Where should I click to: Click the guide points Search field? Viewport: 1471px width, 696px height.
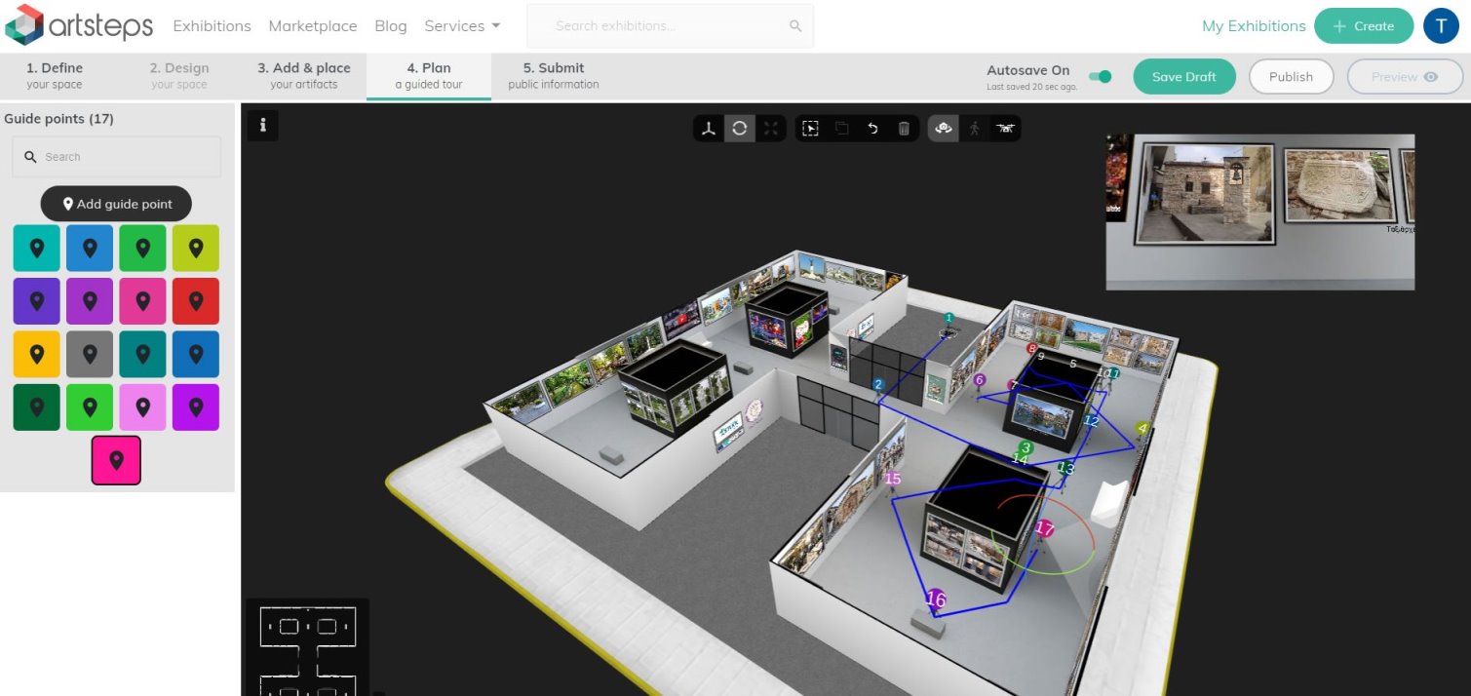pos(117,157)
